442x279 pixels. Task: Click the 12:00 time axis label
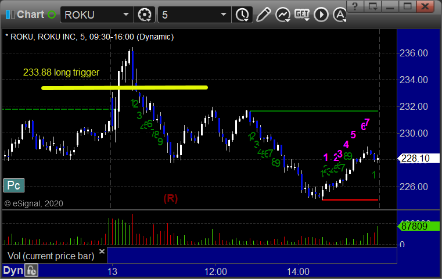tap(215, 271)
